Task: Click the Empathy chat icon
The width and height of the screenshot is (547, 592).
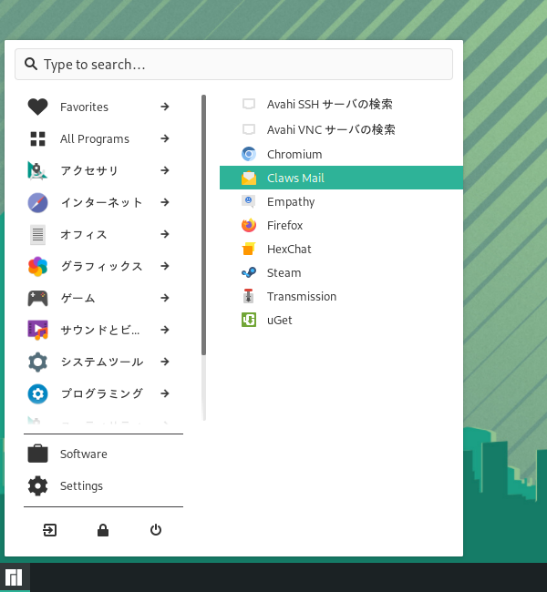Action: click(249, 201)
